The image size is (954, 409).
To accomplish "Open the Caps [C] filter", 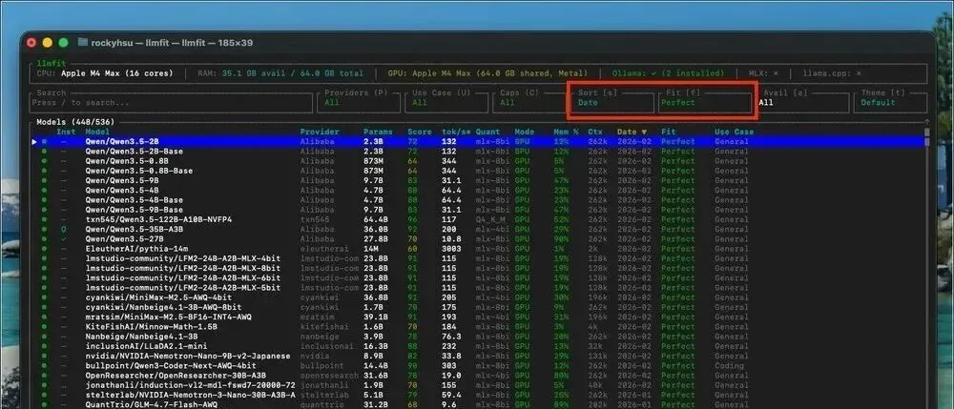I will pos(529,103).
